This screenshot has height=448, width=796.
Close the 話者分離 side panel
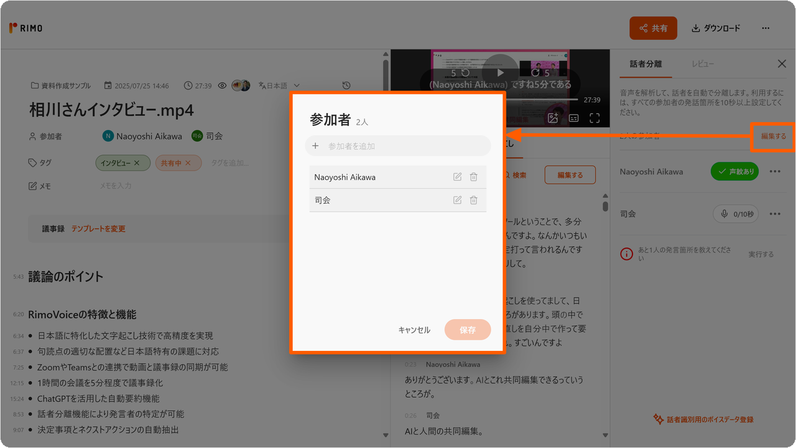[782, 63]
